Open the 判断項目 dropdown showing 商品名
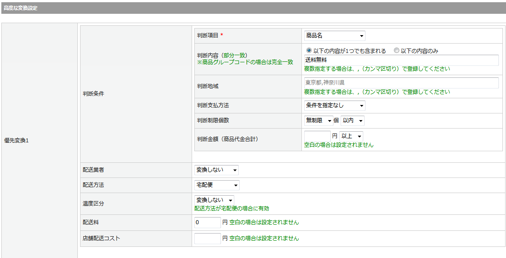The image size is (506, 258). 334,36
